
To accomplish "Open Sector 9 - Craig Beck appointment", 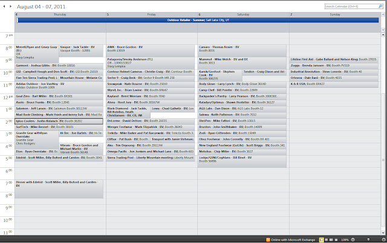I will click(151, 78).
